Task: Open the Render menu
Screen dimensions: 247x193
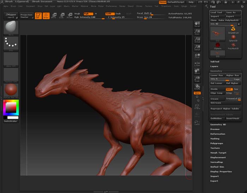Action: 122,6
